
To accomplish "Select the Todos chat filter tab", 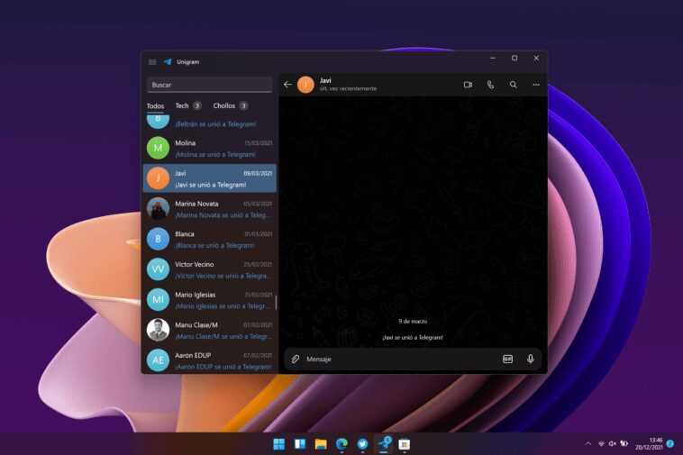I will coord(156,105).
